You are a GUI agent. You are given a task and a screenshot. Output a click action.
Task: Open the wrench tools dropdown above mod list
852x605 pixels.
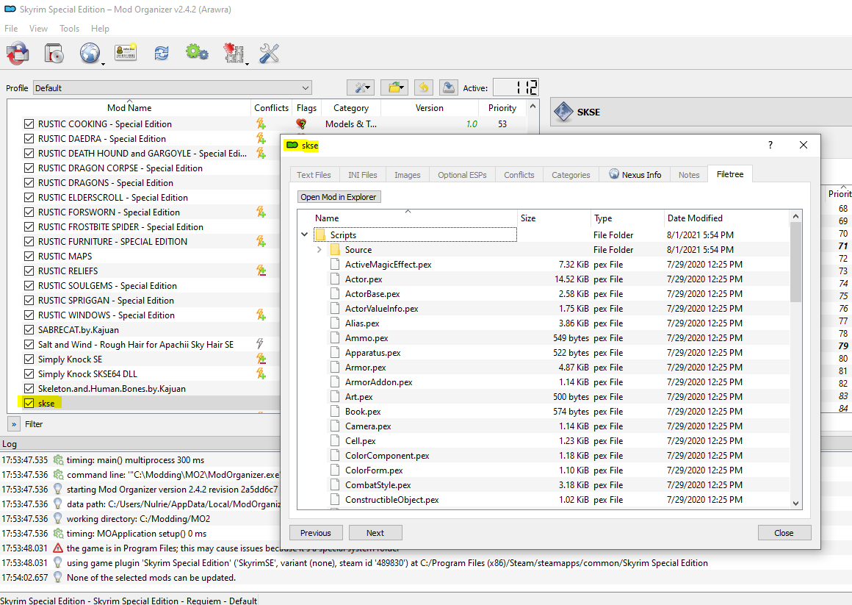pyautogui.click(x=361, y=87)
